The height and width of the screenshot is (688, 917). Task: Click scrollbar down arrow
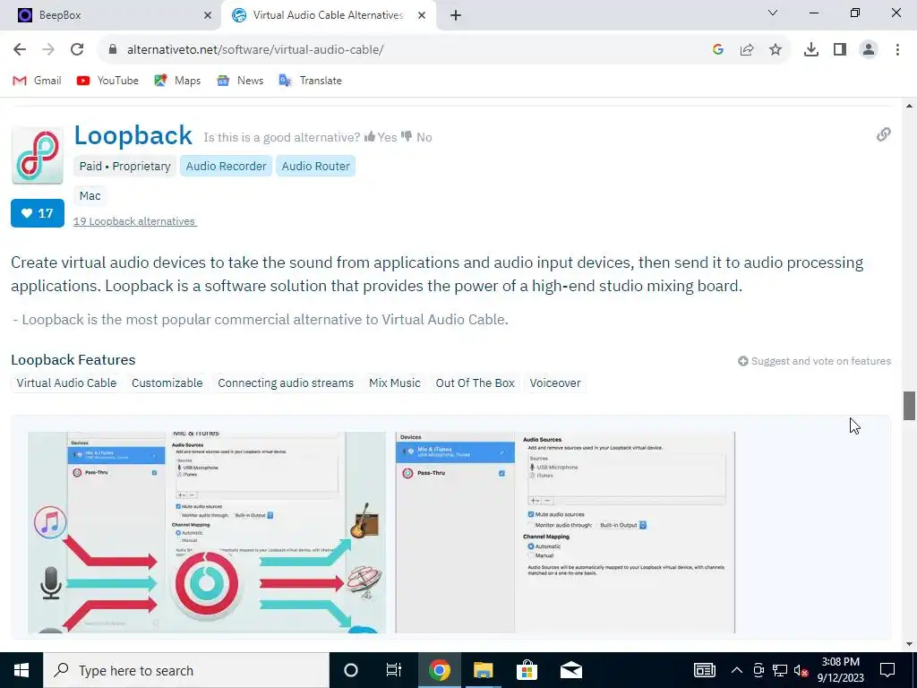(x=909, y=644)
